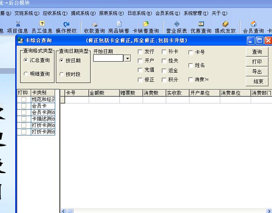
Task: Tick the 挂失 checkbox
Action: point(164,61)
